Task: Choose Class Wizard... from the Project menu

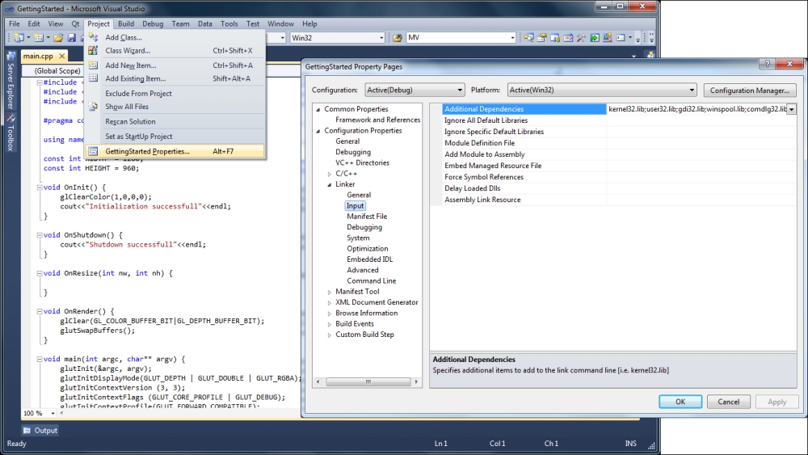Action: (x=175, y=50)
